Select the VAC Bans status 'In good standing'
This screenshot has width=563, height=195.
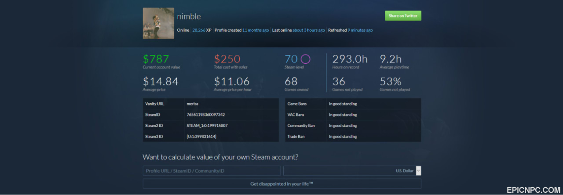pos(343,115)
